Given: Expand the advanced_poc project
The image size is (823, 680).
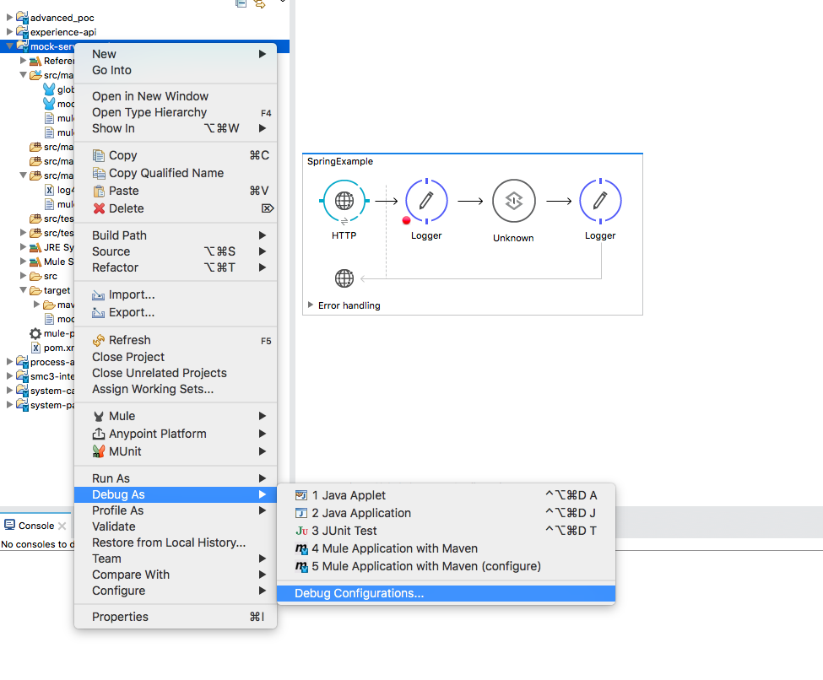Looking at the screenshot, I should point(9,18).
